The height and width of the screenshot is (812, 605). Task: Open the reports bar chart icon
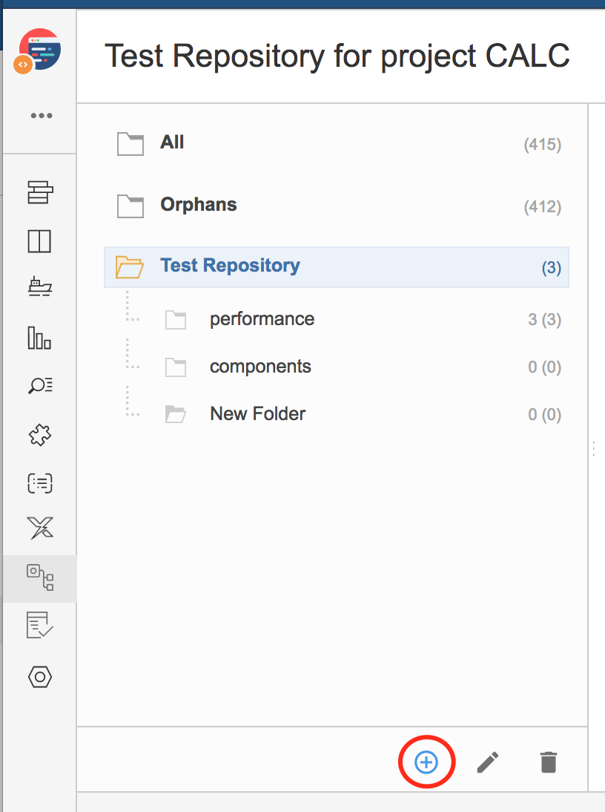click(39, 338)
